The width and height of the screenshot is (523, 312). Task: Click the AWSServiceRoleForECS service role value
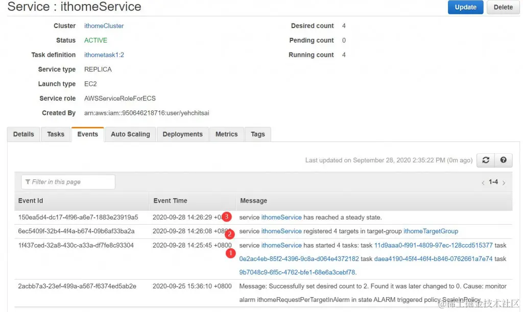[x=120, y=99]
